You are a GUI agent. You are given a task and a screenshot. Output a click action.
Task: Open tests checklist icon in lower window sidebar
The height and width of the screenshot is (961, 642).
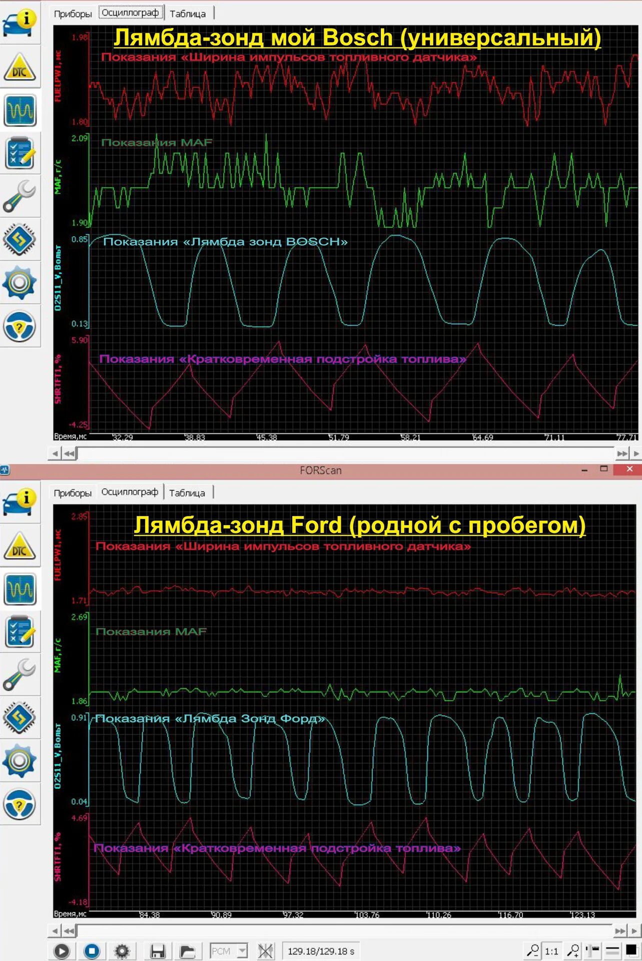pyautogui.click(x=20, y=632)
